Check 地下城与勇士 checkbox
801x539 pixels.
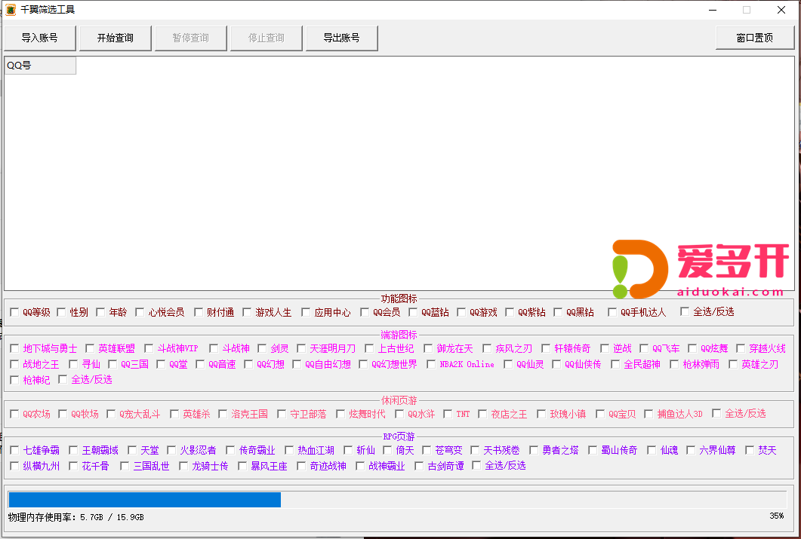point(15,348)
